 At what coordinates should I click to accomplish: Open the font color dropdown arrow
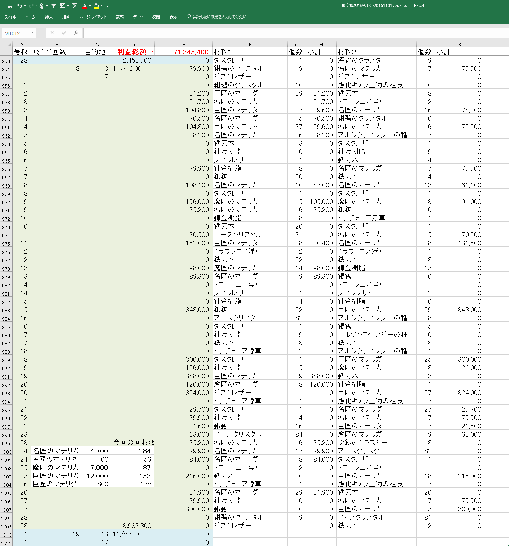(x=90, y=6)
